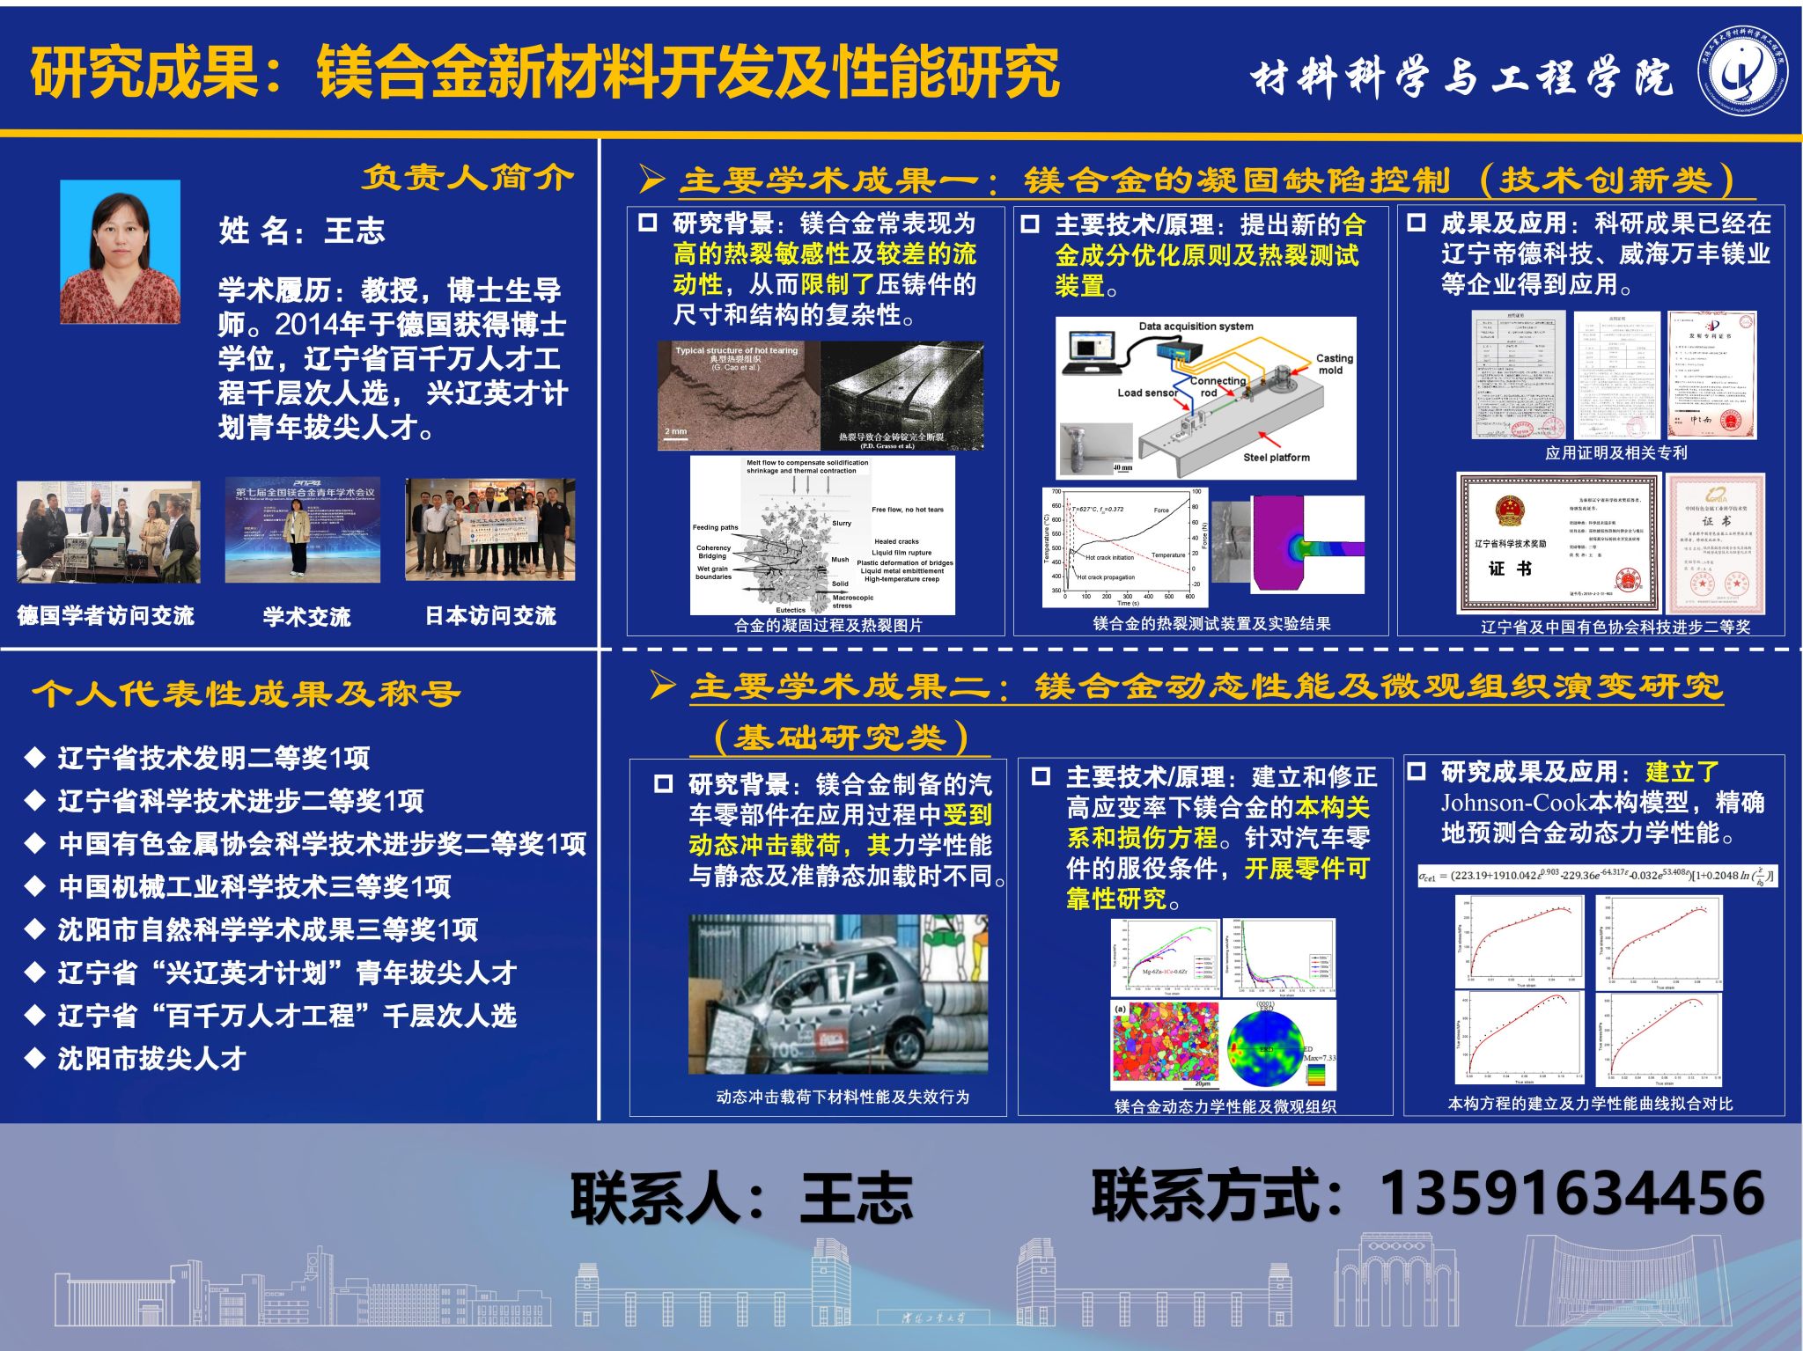Click the bullet checkbox before 研究成果及应用
1803x1351 pixels.
pos(1417,772)
